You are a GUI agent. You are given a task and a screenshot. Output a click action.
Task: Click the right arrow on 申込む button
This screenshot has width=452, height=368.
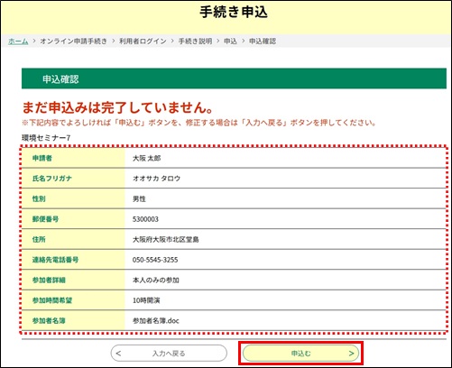coord(351,354)
